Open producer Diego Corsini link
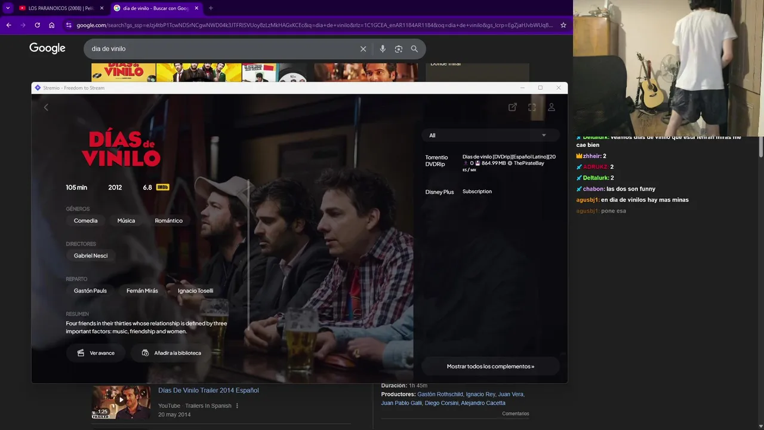This screenshot has width=764, height=430. 441,403
